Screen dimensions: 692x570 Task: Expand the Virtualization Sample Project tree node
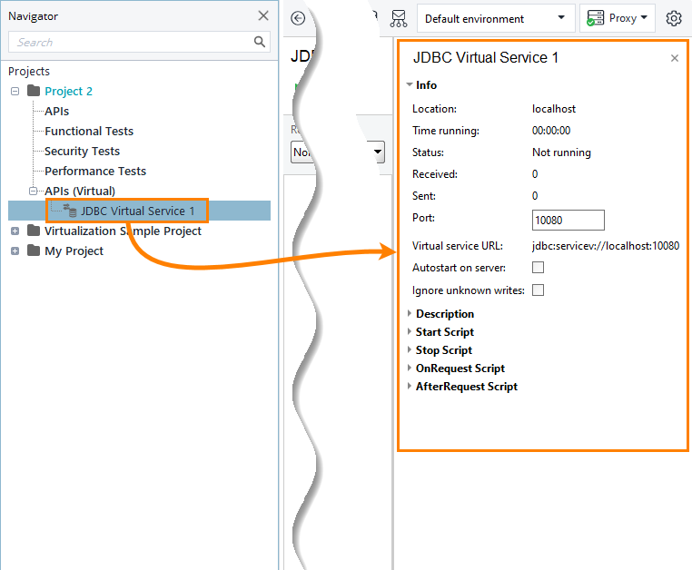click(15, 231)
